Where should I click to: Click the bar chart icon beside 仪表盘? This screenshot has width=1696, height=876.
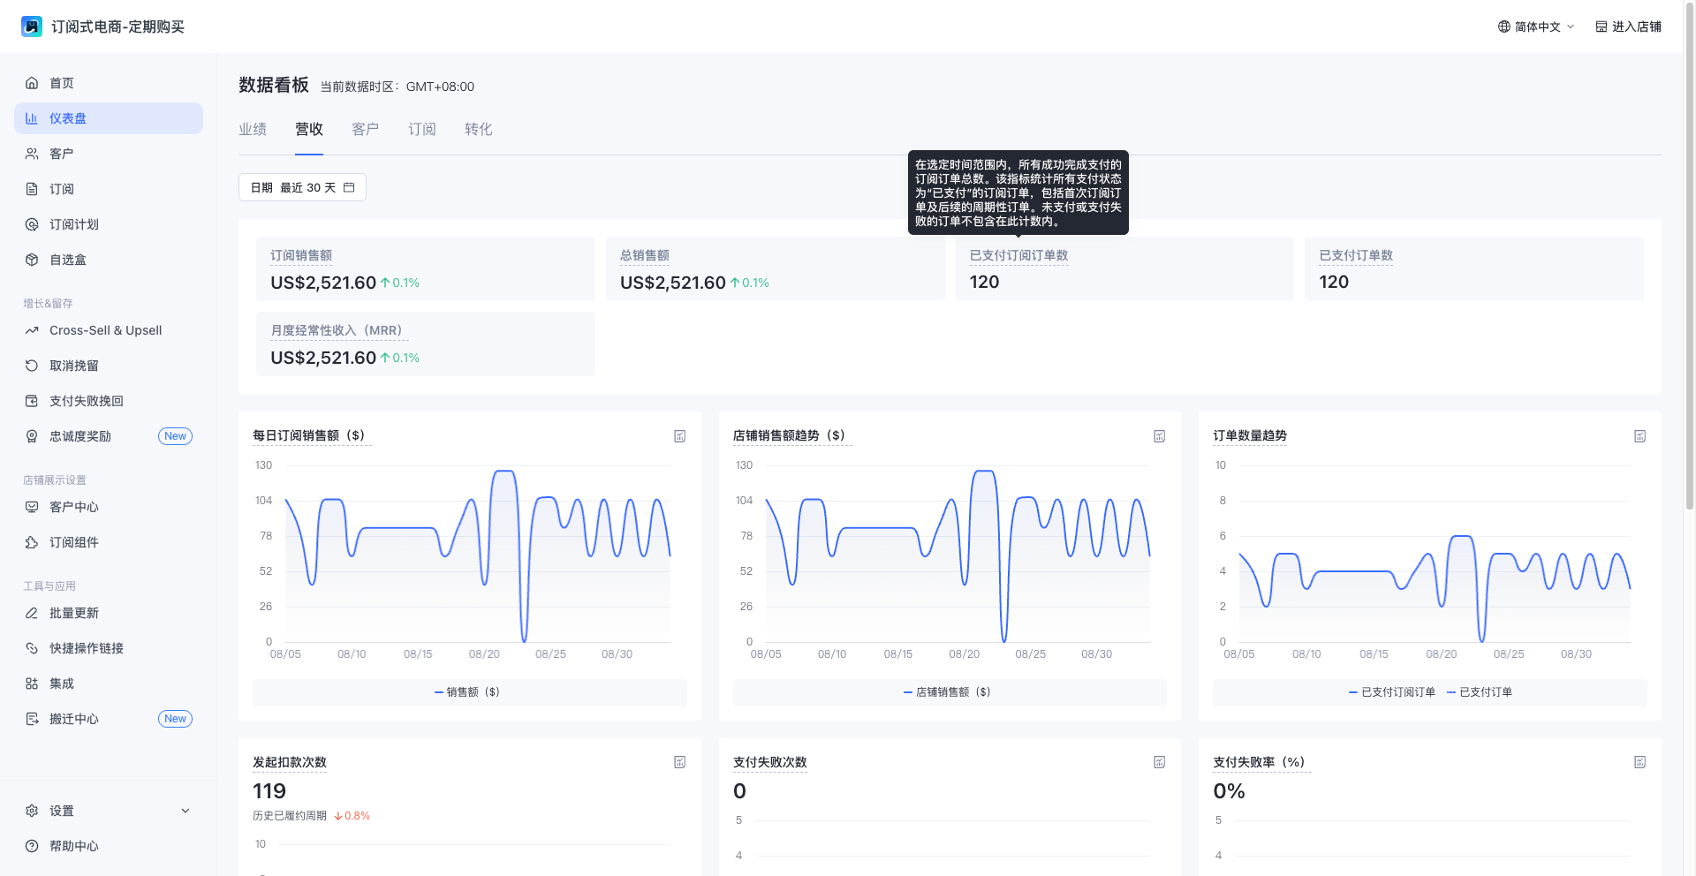(x=32, y=118)
